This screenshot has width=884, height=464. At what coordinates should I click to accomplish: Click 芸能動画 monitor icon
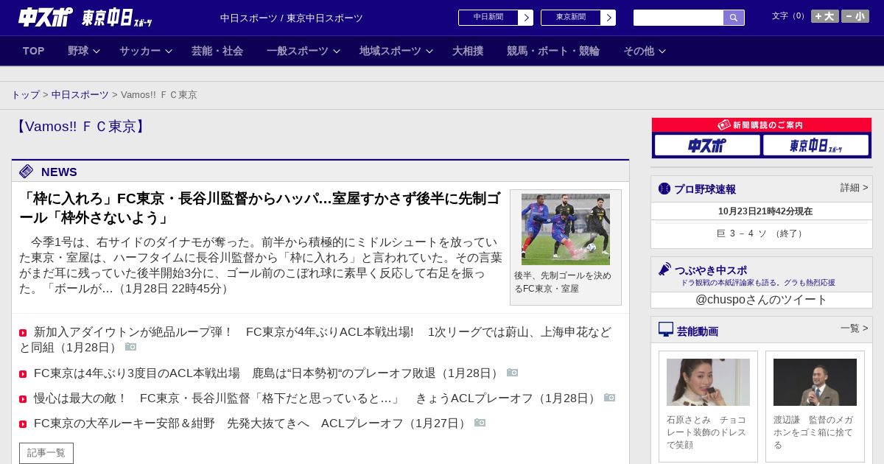point(666,329)
